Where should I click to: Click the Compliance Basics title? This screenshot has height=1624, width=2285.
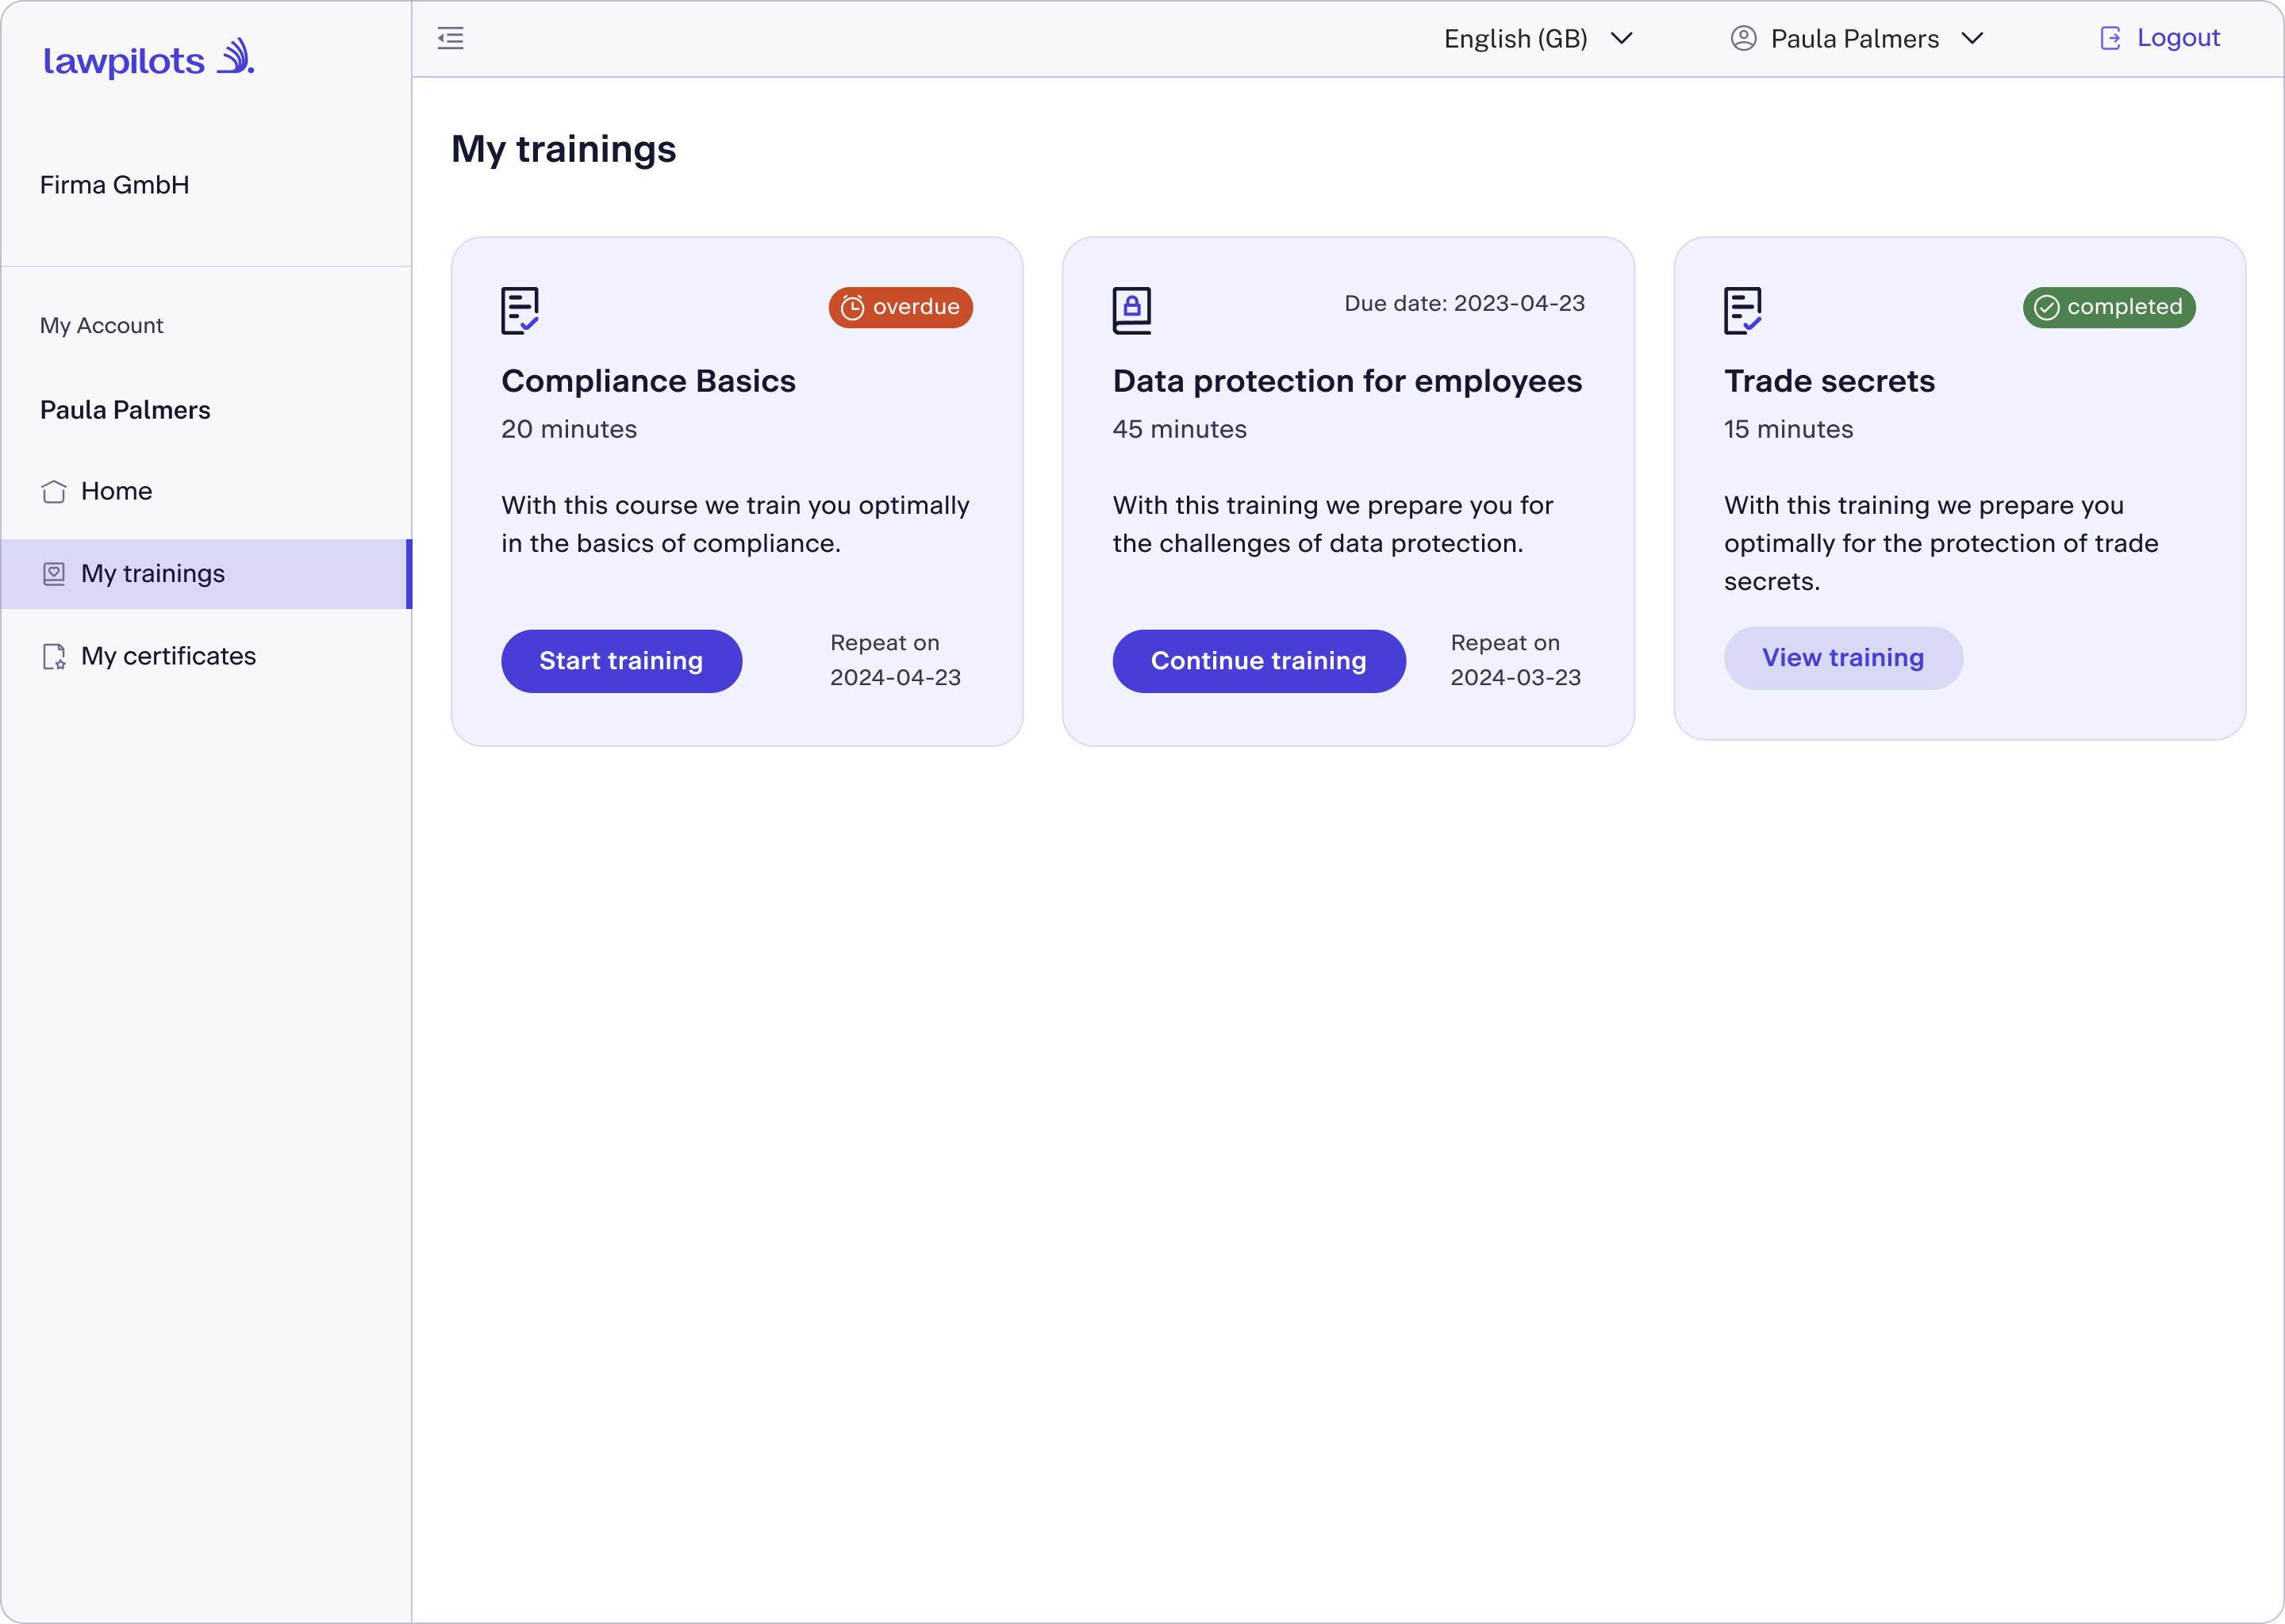point(648,381)
